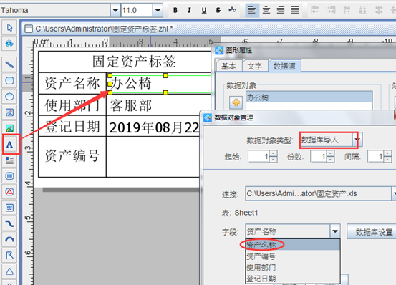The image size is (396, 285).
Task: Click the 客服部 text on the label
Action: [x=131, y=105]
